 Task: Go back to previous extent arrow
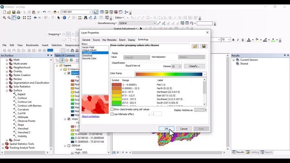(x=35, y=18)
